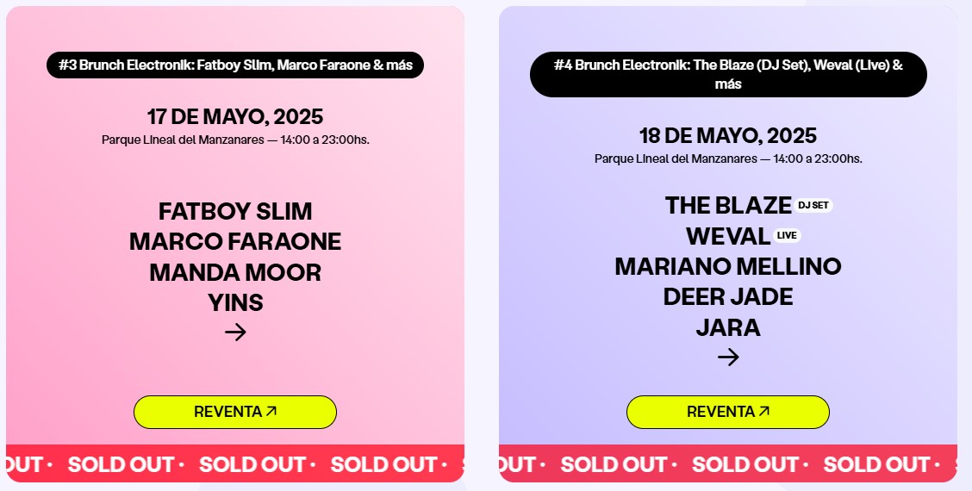Viewport: 972px width, 491px height.
Task: Click the 18 DE MAYO, 2025 date heading
Action: [x=728, y=136]
